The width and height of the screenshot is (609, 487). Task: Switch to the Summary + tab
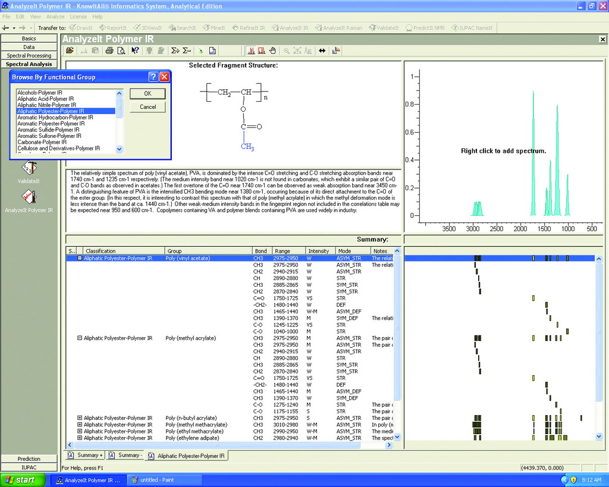(85, 455)
